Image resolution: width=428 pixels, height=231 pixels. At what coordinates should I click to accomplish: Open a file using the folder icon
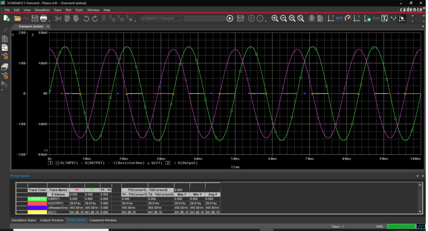[x=18, y=18]
